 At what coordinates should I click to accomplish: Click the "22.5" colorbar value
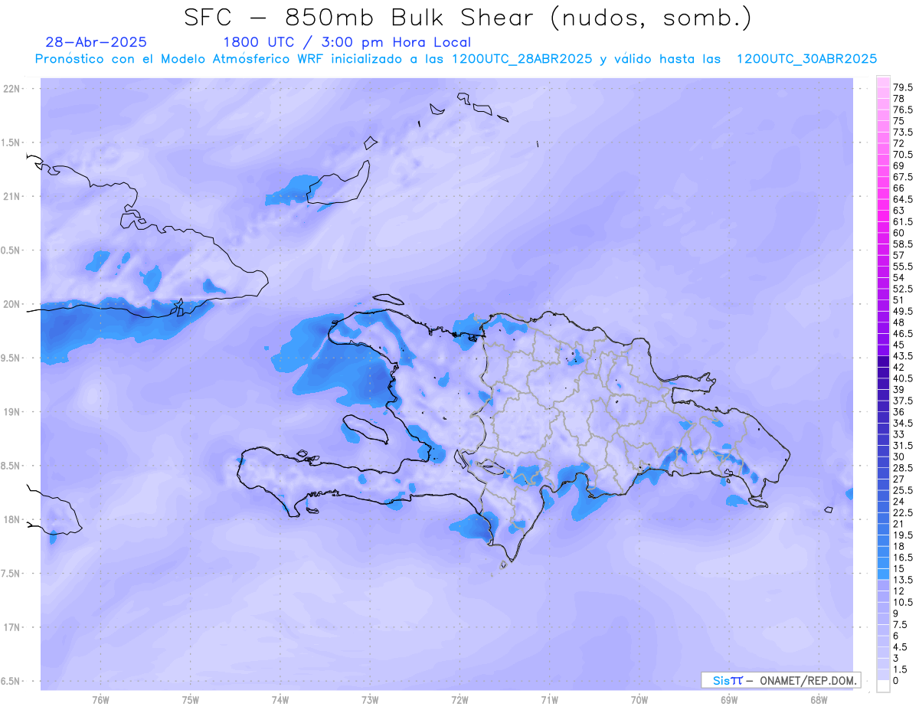click(x=903, y=513)
